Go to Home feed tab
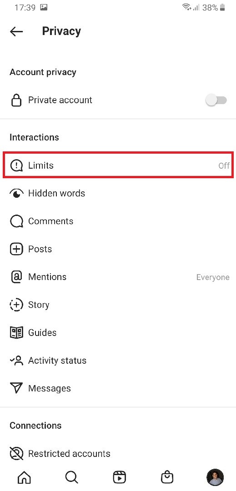The height and width of the screenshot is (491, 236). click(x=24, y=477)
